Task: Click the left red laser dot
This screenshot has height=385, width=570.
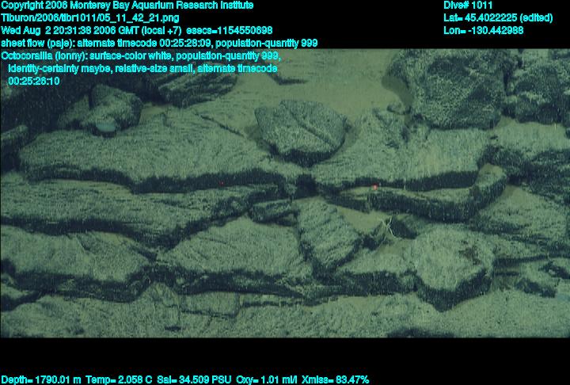Action: click(221, 184)
